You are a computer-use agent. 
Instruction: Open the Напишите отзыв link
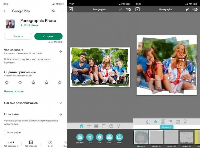click(14, 91)
